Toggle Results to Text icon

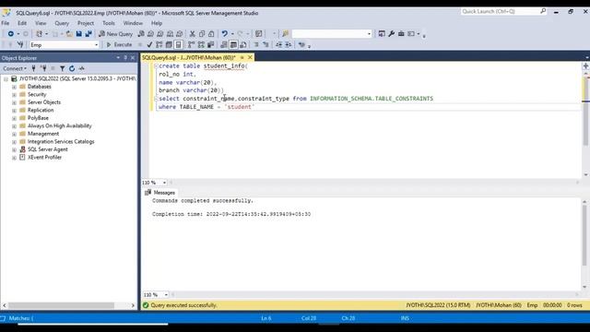pyautogui.click(x=224, y=45)
